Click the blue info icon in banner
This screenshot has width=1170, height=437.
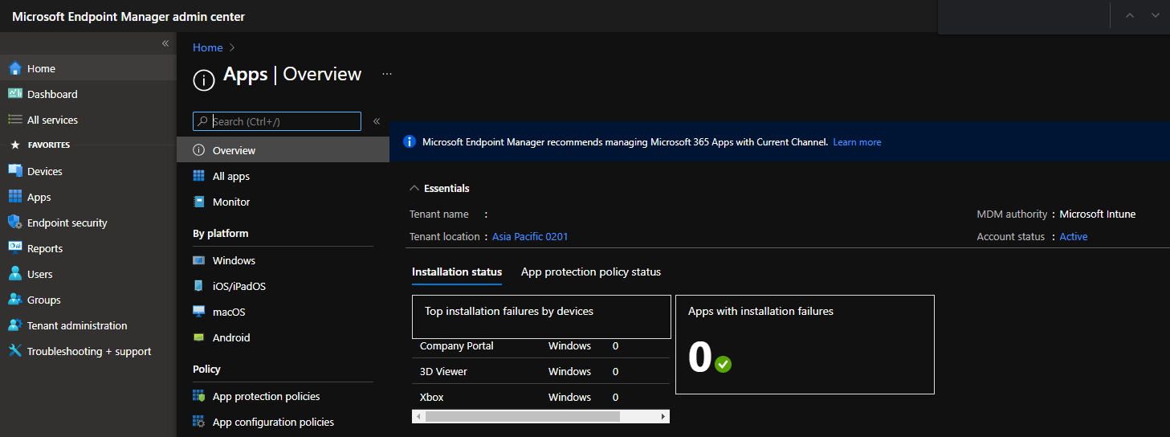410,141
